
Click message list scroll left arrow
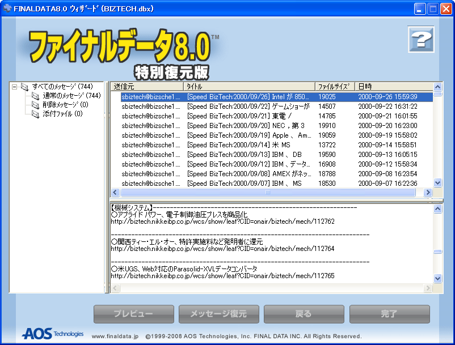(115, 193)
